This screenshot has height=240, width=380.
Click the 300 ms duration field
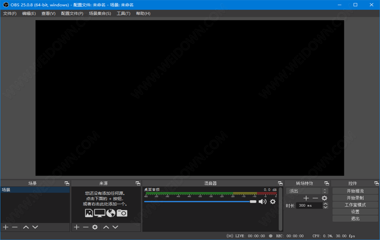coord(309,205)
